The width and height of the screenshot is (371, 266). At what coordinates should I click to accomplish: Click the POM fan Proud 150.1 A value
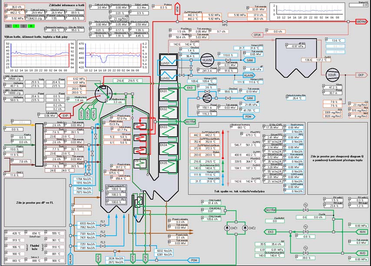pyautogui.click(x=208, y=108)
